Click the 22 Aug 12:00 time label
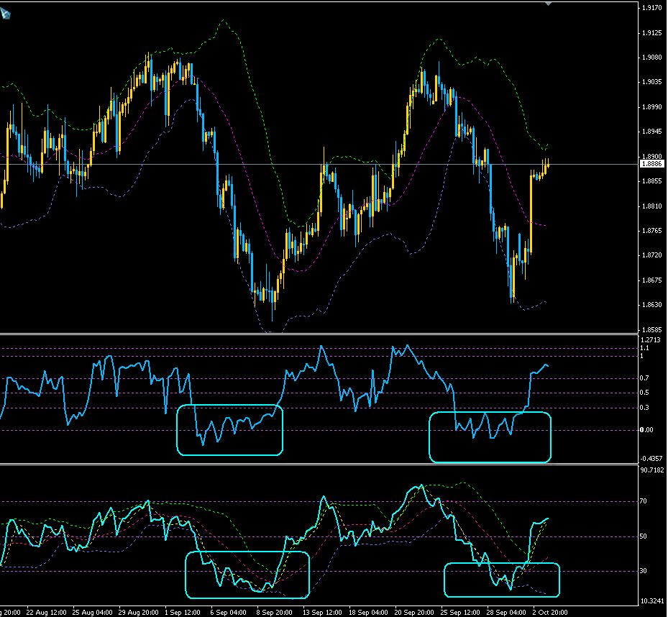 pyautogui.click(x=47, y=612)
